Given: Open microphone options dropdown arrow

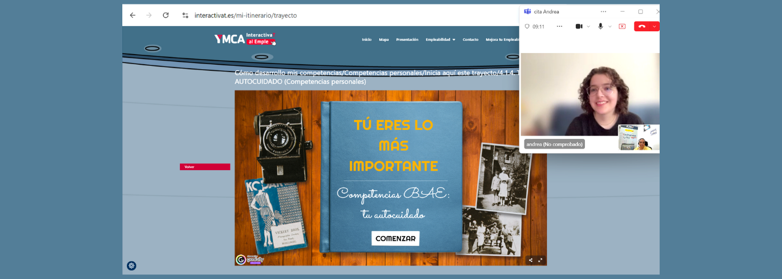Looking at the screenshot, I should (609, 26).
